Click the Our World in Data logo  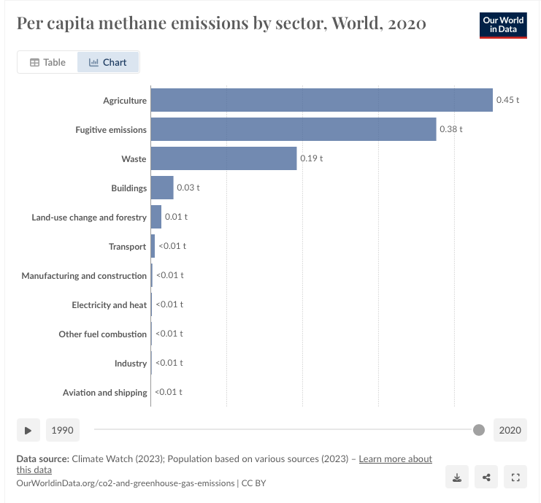(x=503, y=25)
